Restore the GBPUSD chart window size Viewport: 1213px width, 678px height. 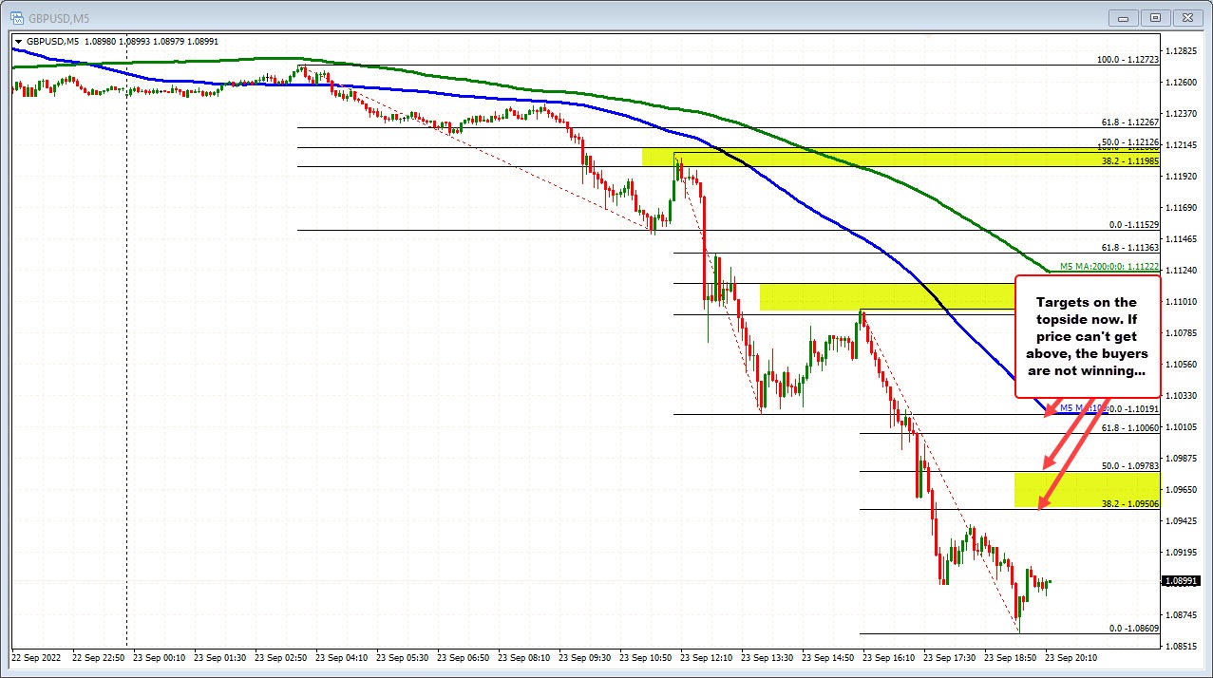click(1155, 17)
